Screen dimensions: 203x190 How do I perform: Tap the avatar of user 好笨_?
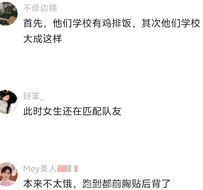tap(9, 102)
